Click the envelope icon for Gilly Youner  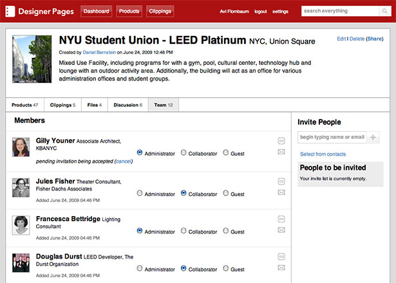(x=281, y=152)
